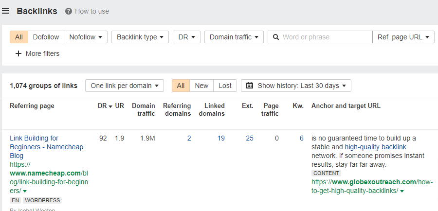Open the Domain traffic filter dropdown
The height and width of the screenshot is (211, 438).
pyautogui.click(x=234, y=37)
